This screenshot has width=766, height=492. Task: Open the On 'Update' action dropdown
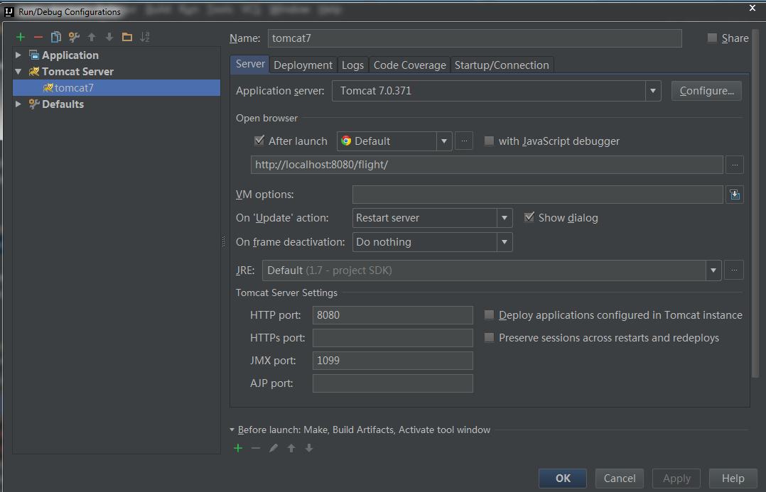[x=505, y=218]
